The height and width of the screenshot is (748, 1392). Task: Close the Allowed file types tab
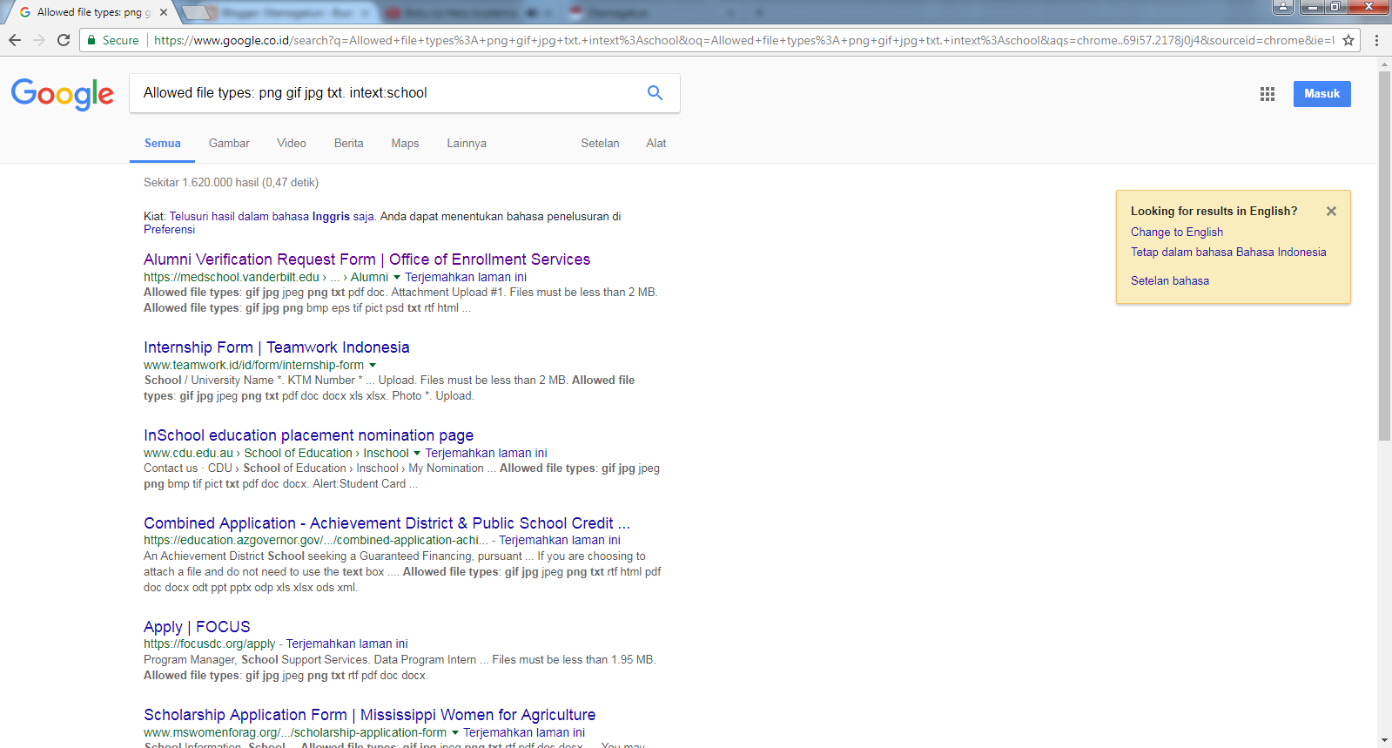[164, 12]
